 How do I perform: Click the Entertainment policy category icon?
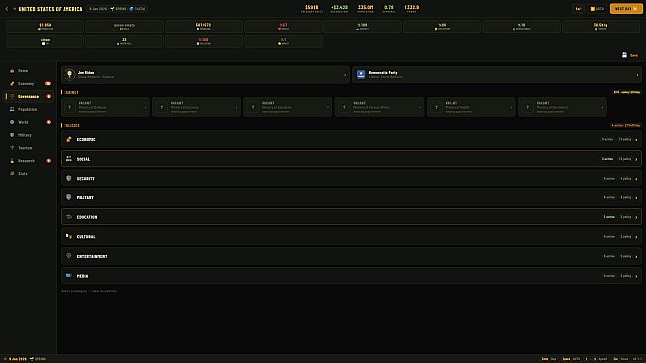(69, 256)
